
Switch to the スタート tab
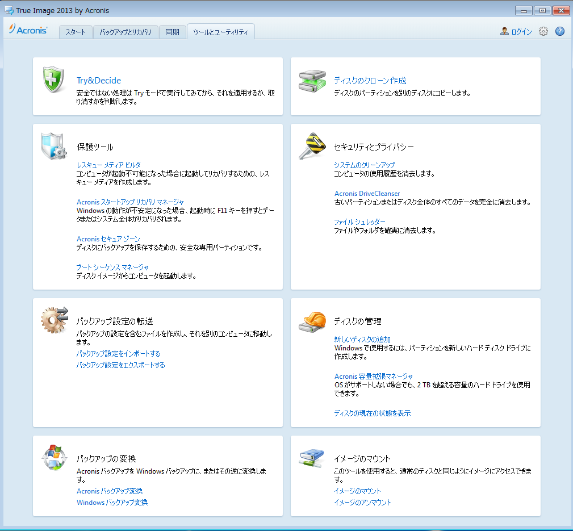pos(76,32)
